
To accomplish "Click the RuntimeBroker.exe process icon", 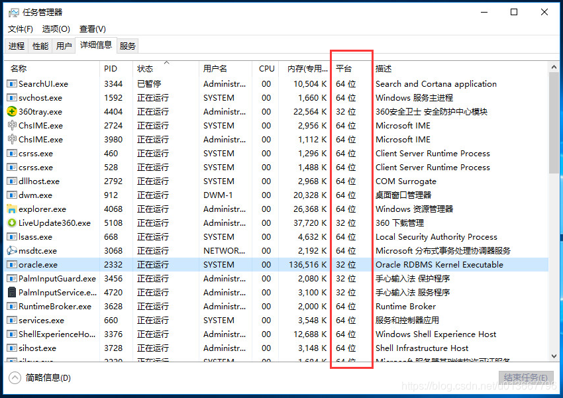I will (12, 306).
